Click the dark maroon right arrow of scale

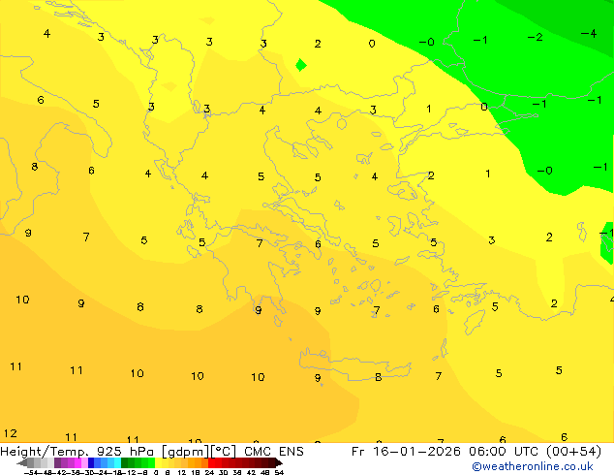(x=279, y=463)
